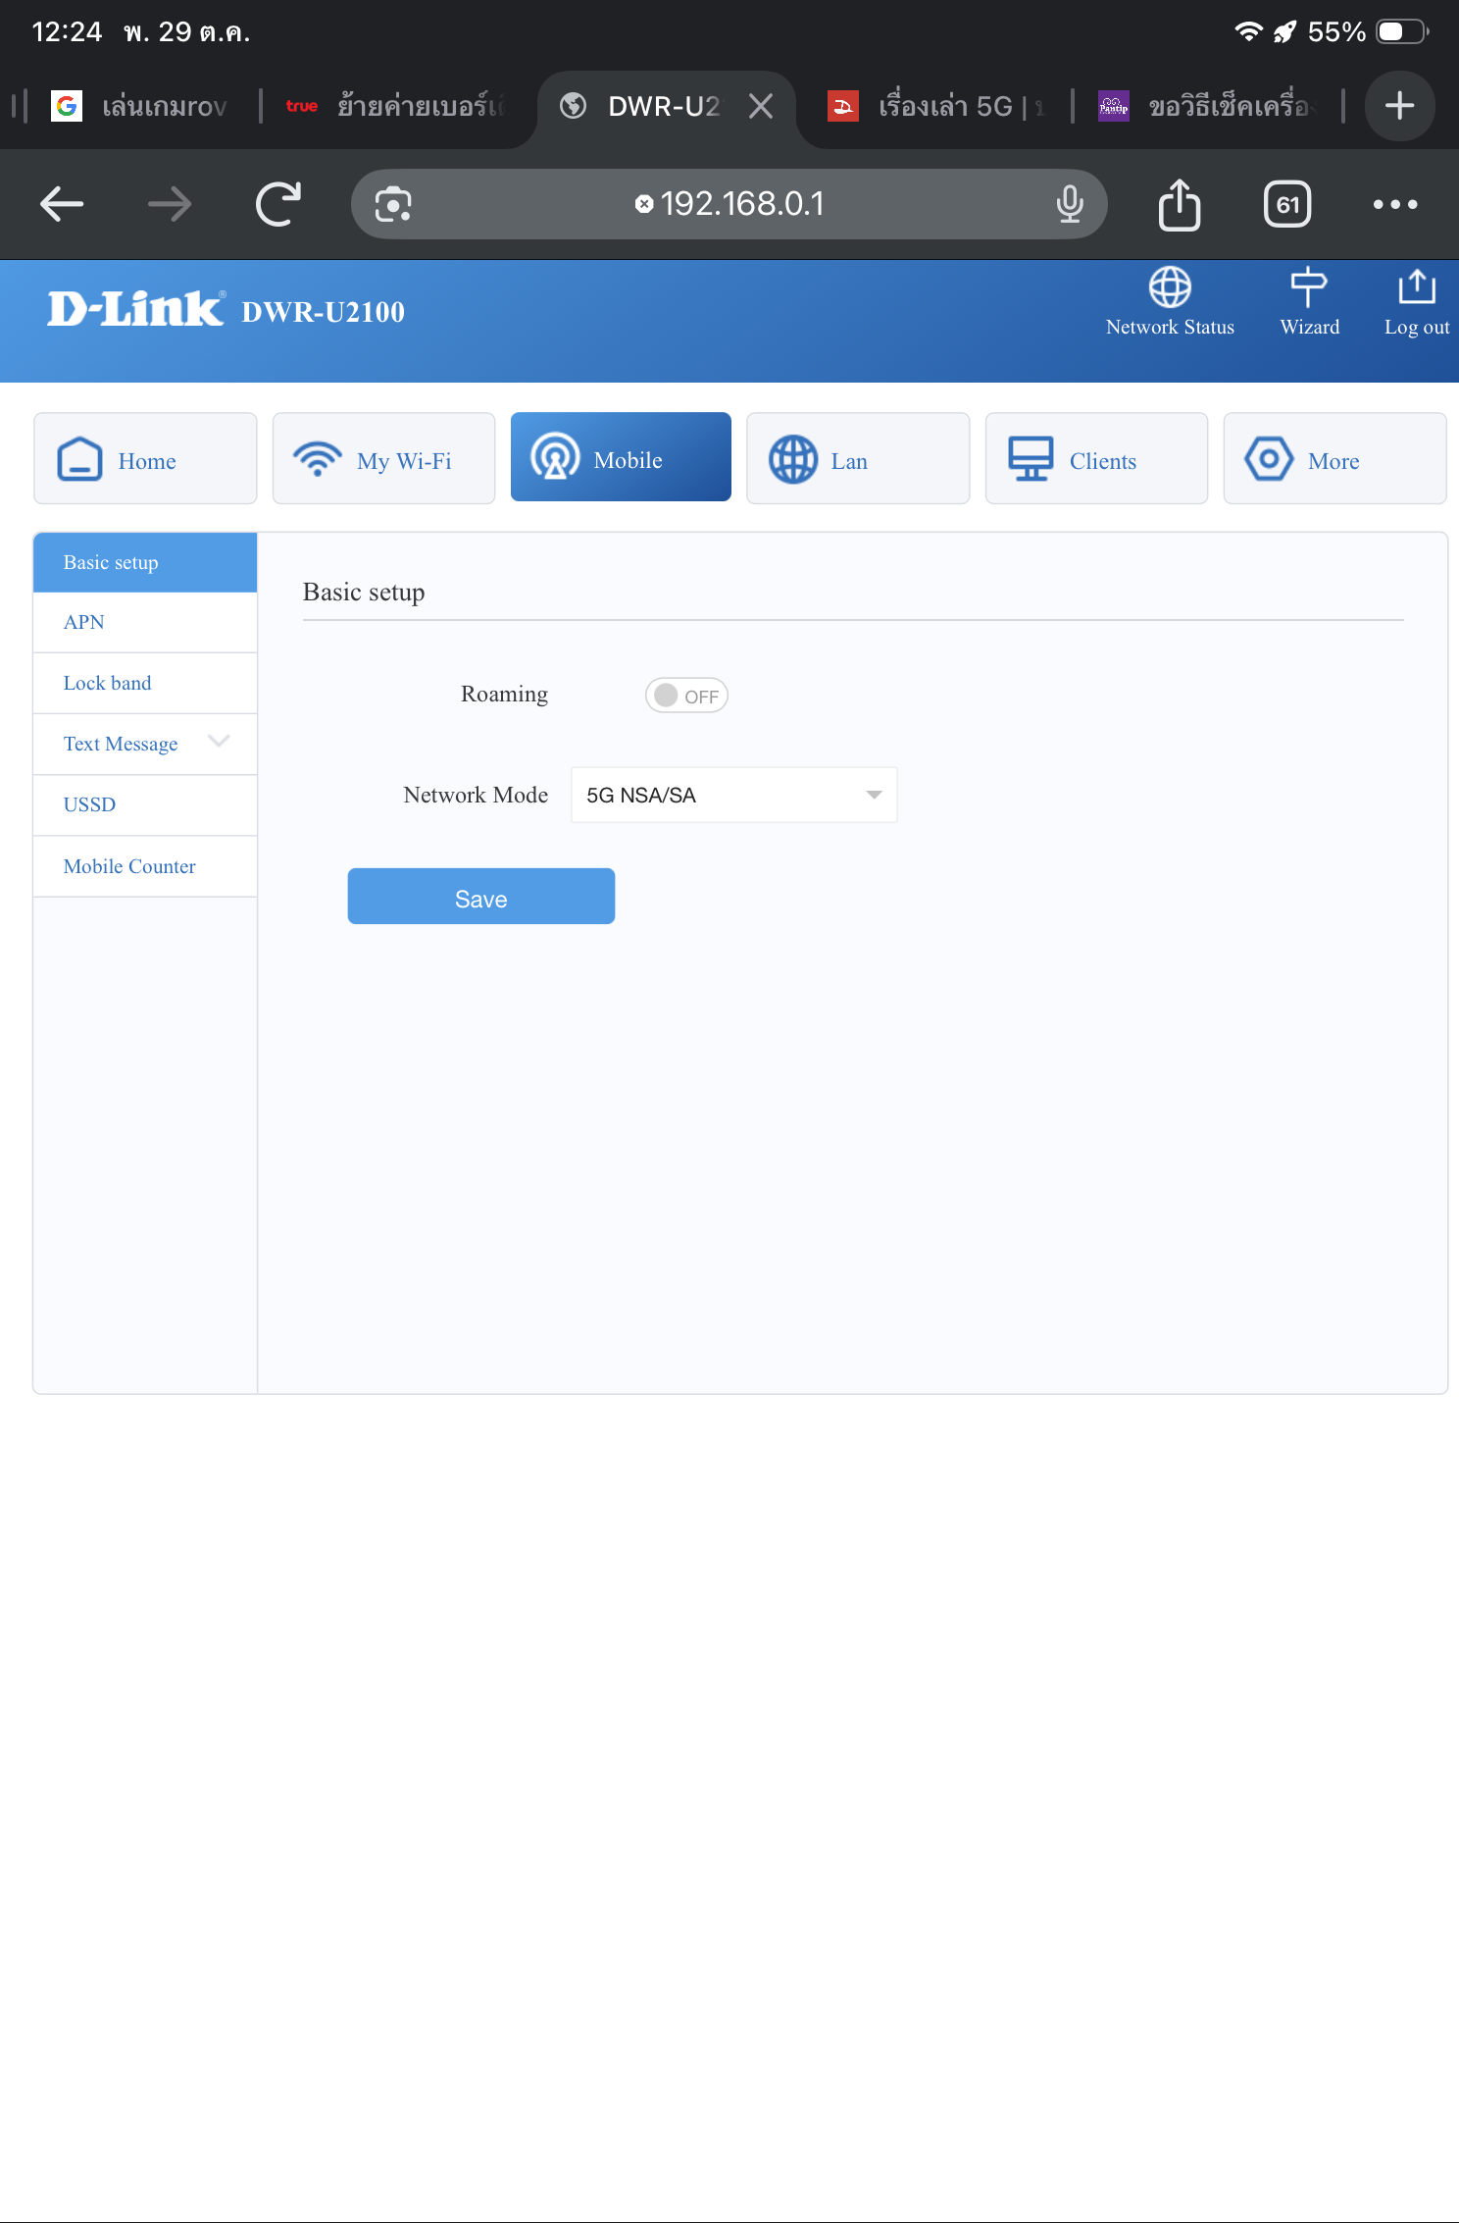1459x2223 pixels.
Task: Go back using the browser back arrow
Action: pyautogui.click(x=62, y=204)
